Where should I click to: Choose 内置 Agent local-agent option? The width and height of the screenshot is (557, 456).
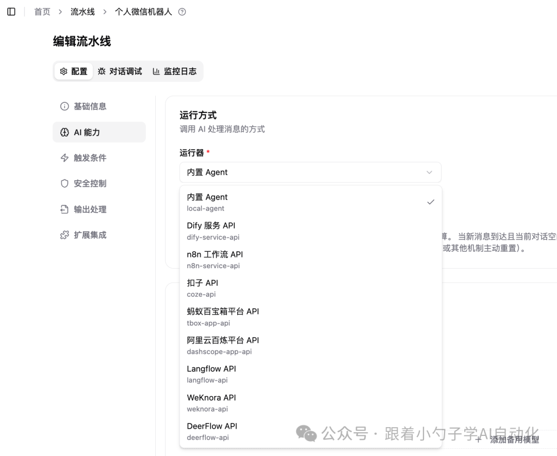[311, 202]
